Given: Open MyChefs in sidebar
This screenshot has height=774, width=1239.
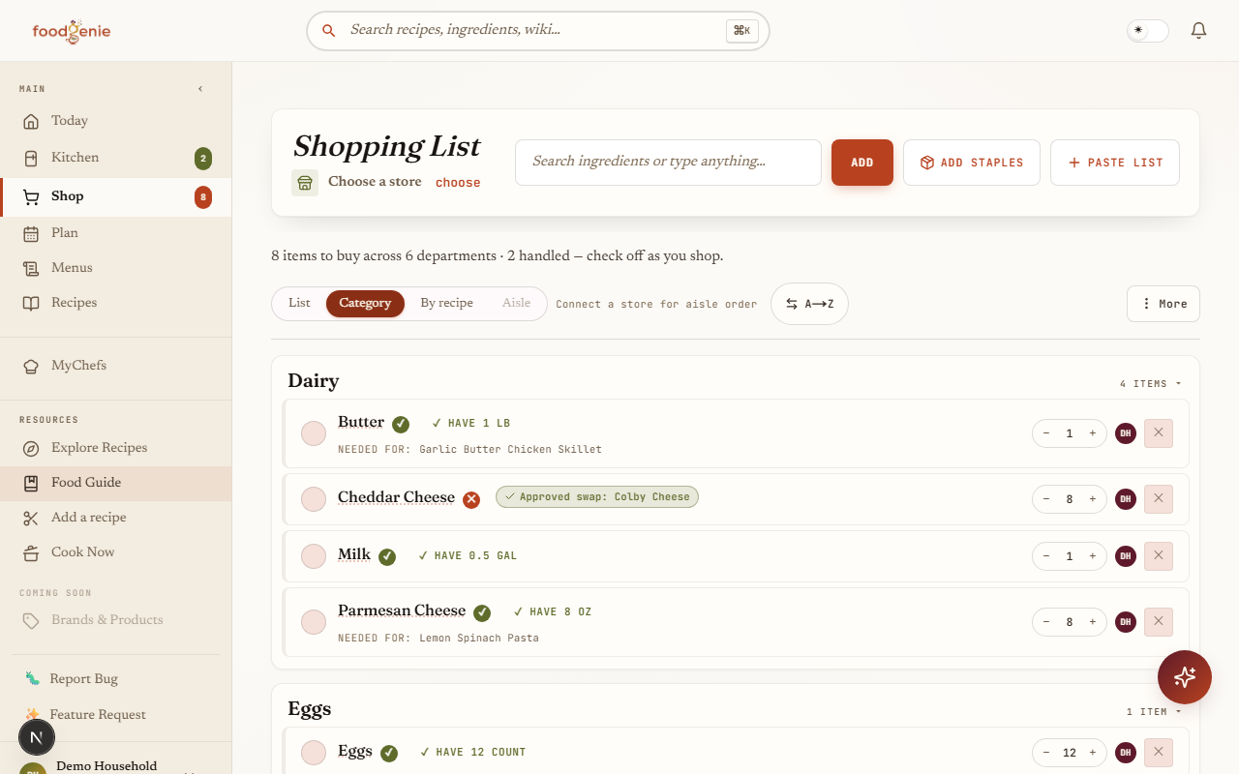Looking at the screenshot, I should coord(116,366).
